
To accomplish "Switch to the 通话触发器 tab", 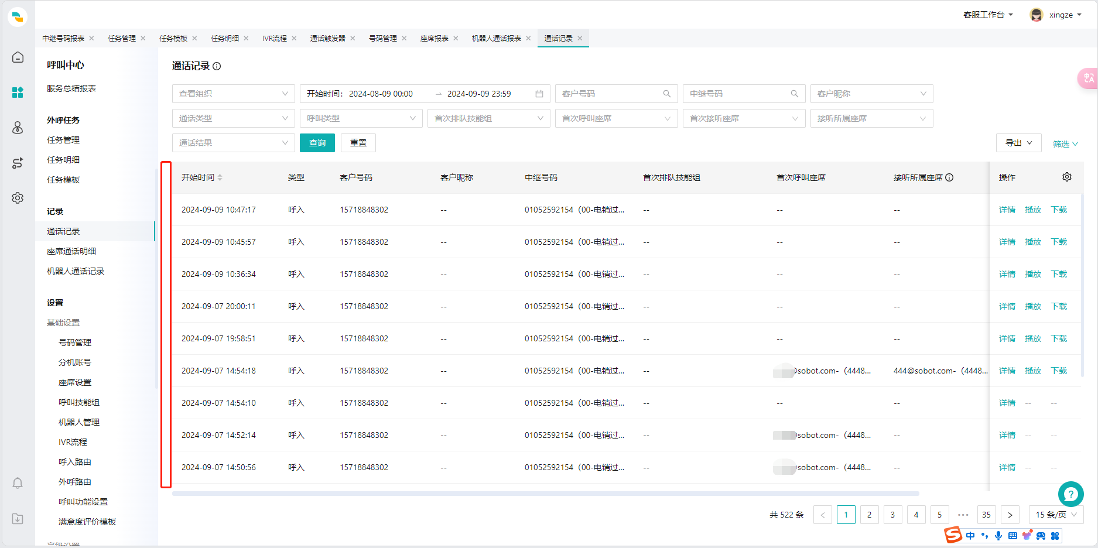I will 328,38.
